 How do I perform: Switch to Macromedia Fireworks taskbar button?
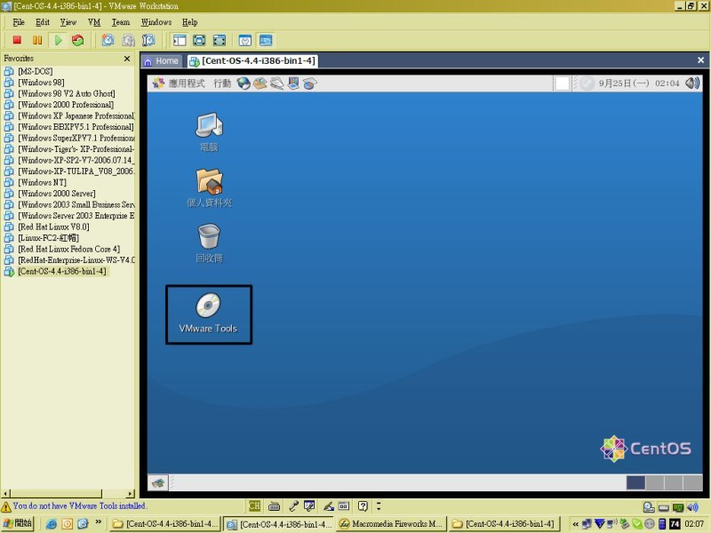[x=390, y=524]
